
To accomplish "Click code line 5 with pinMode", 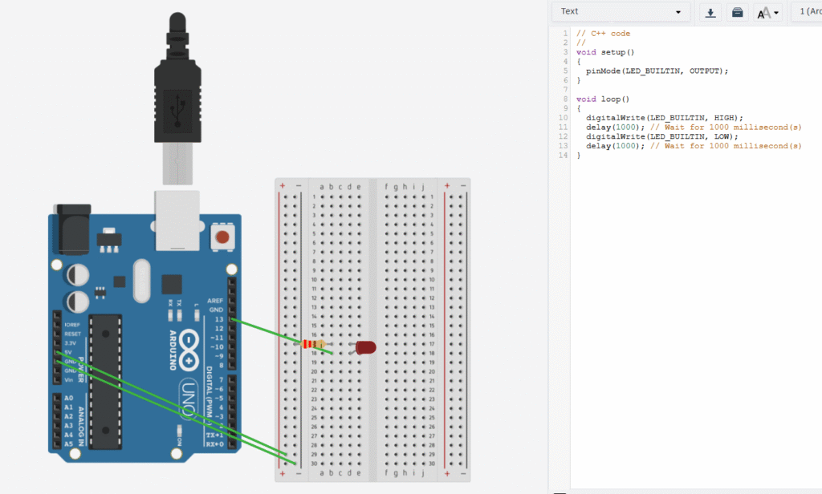I will [657, 71].
